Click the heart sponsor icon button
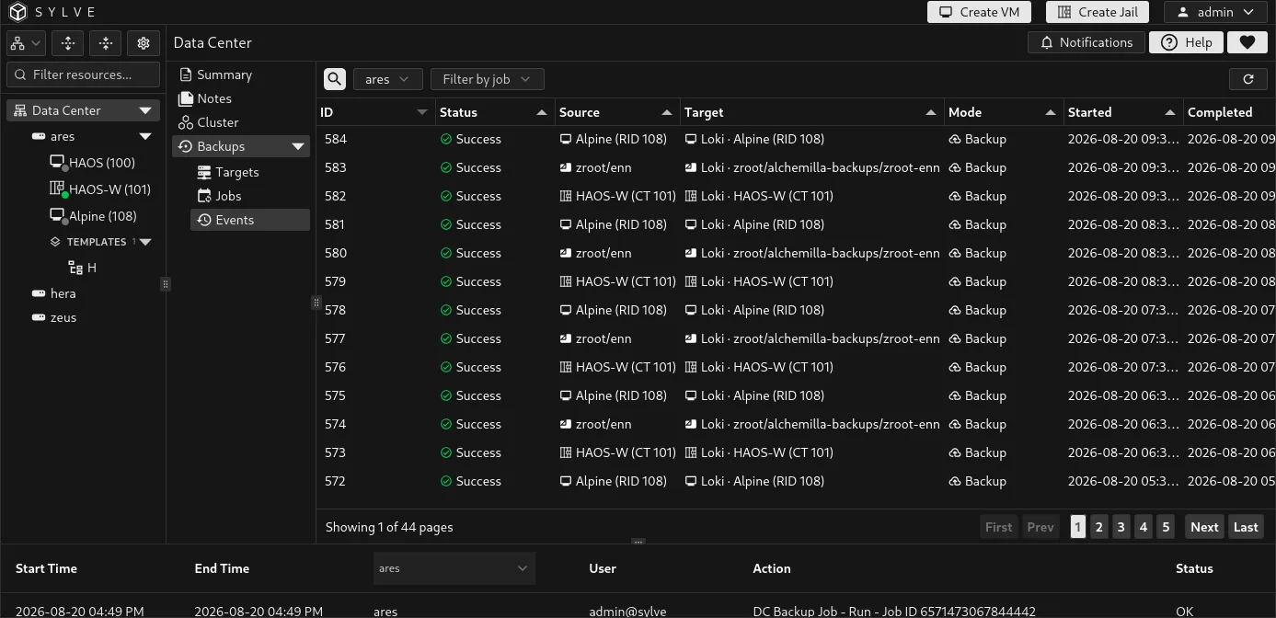The width and height of the screenshot is (1276, 618). [1247, 42]
